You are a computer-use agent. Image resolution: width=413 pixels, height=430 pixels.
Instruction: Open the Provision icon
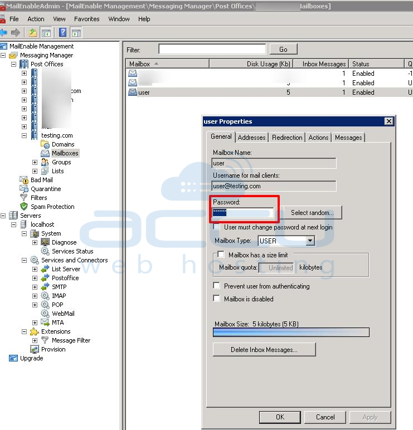35,349
